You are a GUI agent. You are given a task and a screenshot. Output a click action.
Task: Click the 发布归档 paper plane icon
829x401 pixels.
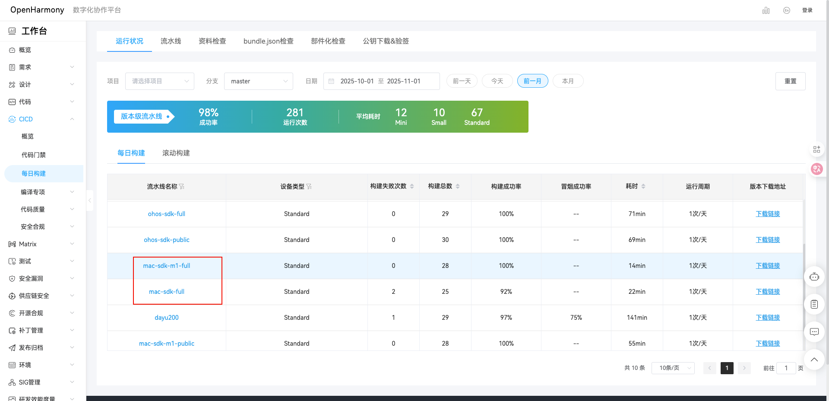pyautogui.click(x=12, y=348)
